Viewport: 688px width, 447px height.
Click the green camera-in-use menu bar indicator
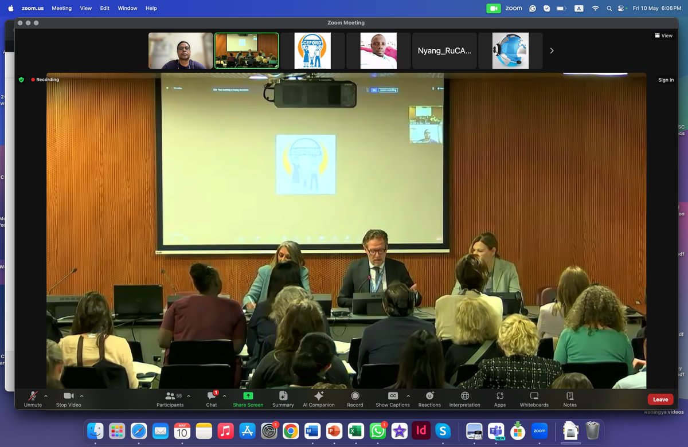pos(493,8)
